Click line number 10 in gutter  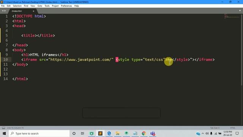pyautogui.click(x=6, y=59)
